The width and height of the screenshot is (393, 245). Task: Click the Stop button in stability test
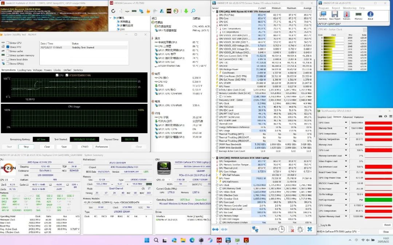pyautogui.click(x=26, y=147)
